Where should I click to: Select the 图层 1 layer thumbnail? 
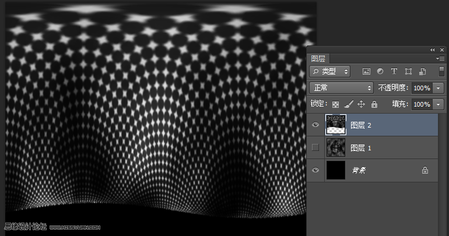click(336, 148)
